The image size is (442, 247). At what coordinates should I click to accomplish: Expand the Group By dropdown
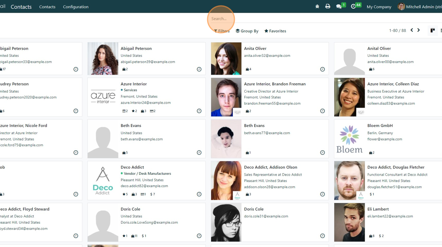tap(247, 31)
